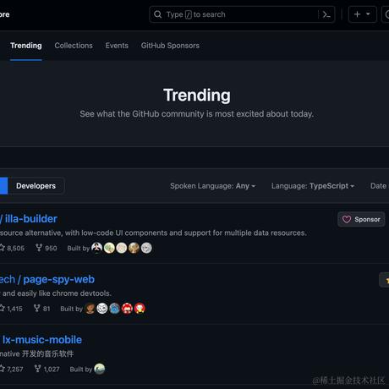
Task: Click fork icon on page-spy-web row
Action: pos(37,308)
